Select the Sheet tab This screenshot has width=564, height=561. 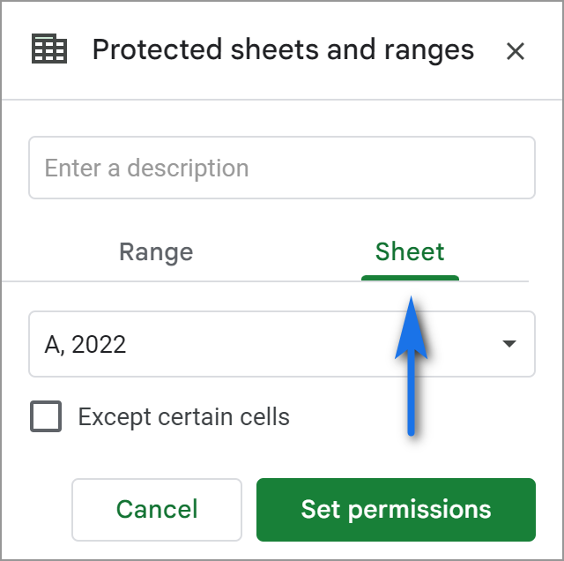pyautogui.click(x=410, y=251)
